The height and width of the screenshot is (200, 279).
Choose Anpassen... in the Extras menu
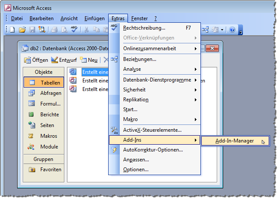155,160
